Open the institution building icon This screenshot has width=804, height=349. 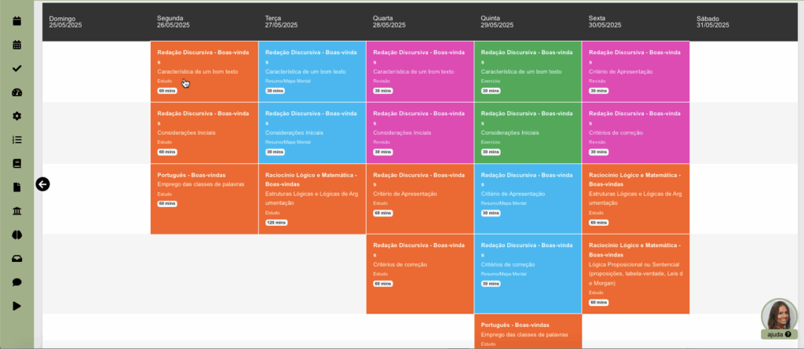16,211
